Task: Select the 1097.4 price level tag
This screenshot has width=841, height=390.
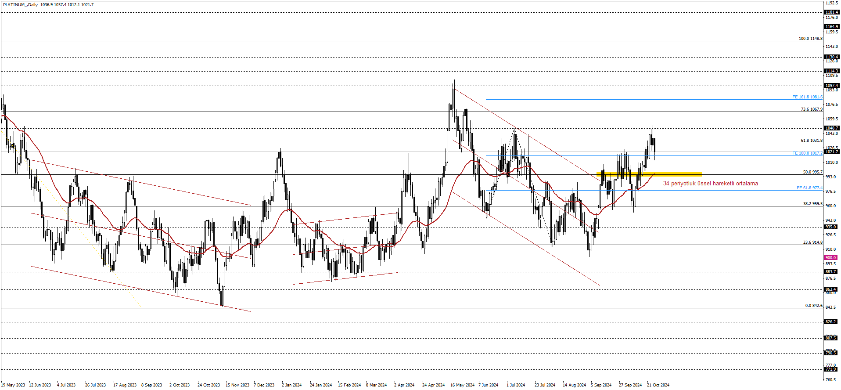Action: pos(831,86)
